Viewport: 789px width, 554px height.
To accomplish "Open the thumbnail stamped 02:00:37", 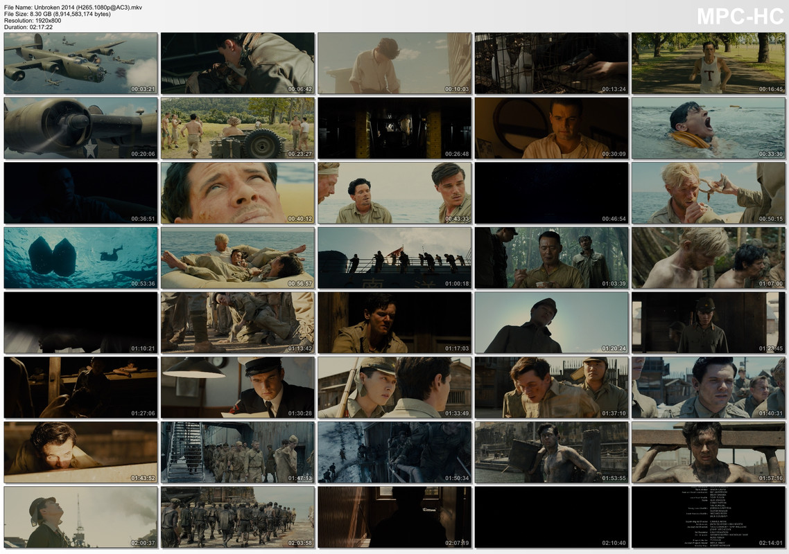I will [80, 517].
